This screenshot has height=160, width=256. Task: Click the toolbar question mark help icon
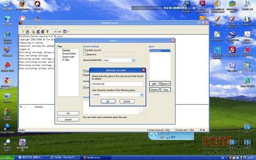click(x=47, y=32)
